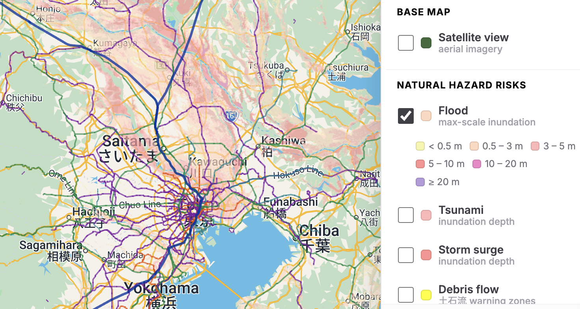580x309 pixels.
Task: Click the 'aerial imagery' subtitle
Action: pyautogui.click(x=470, y=50)
